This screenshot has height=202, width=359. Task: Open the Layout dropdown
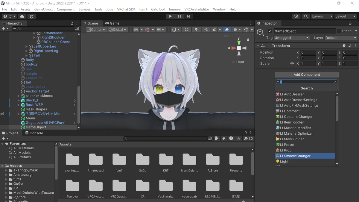(x=346, y=16)
